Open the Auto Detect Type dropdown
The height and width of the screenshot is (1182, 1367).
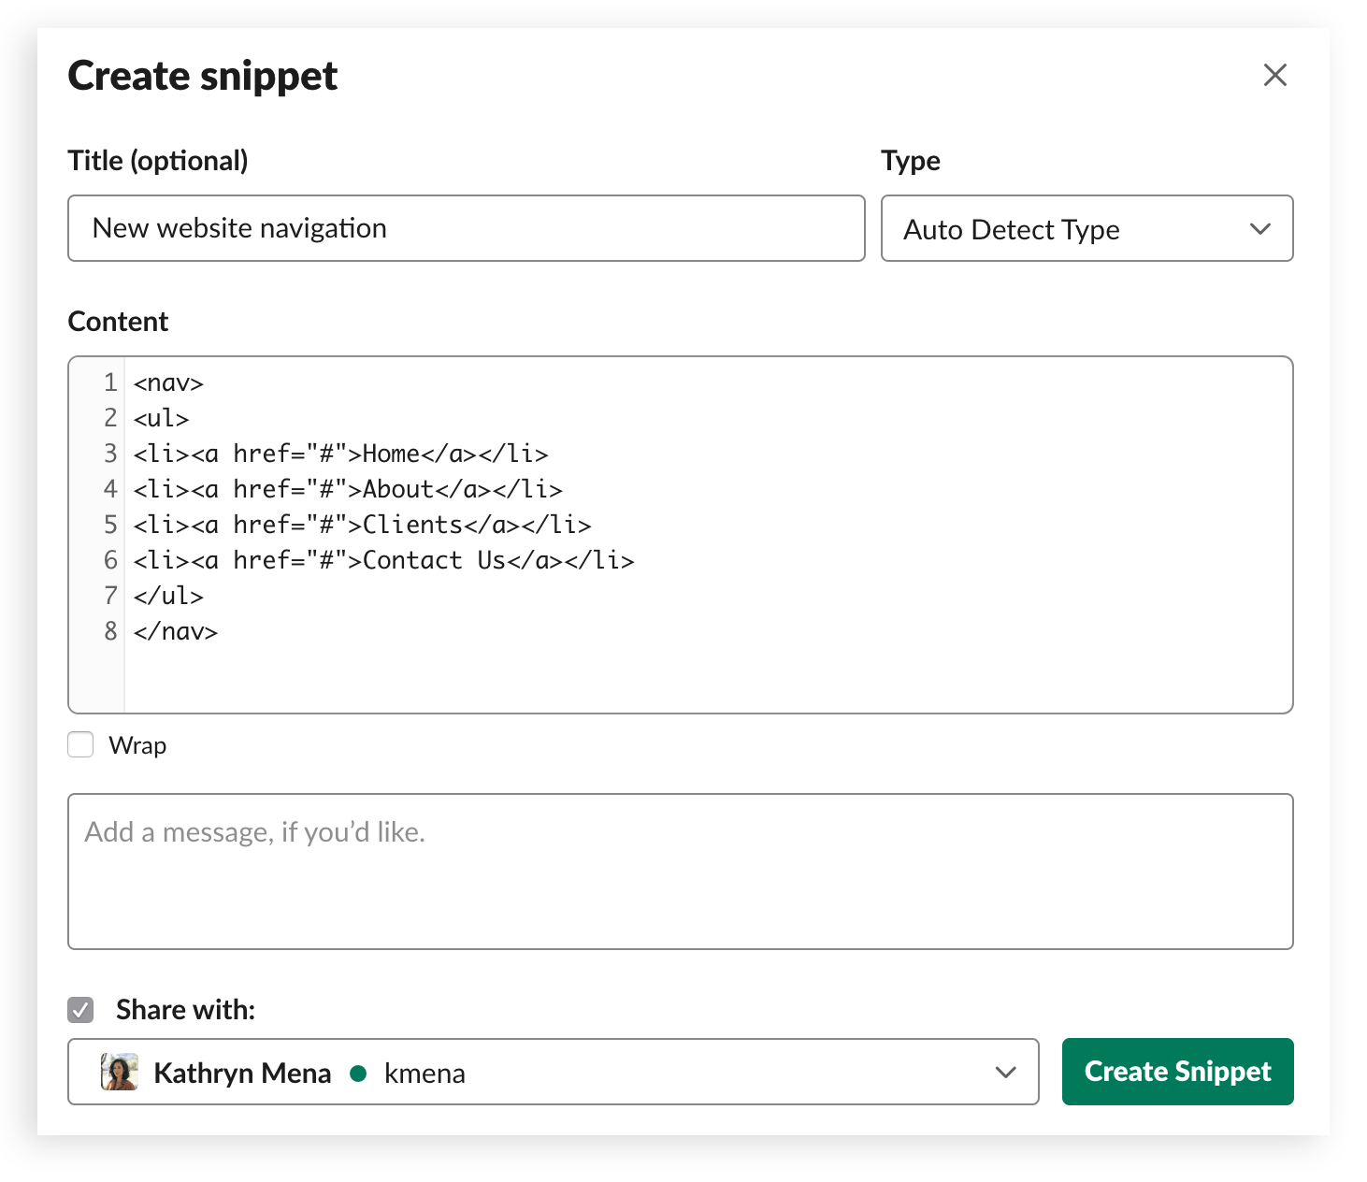tap(1086, 229)
